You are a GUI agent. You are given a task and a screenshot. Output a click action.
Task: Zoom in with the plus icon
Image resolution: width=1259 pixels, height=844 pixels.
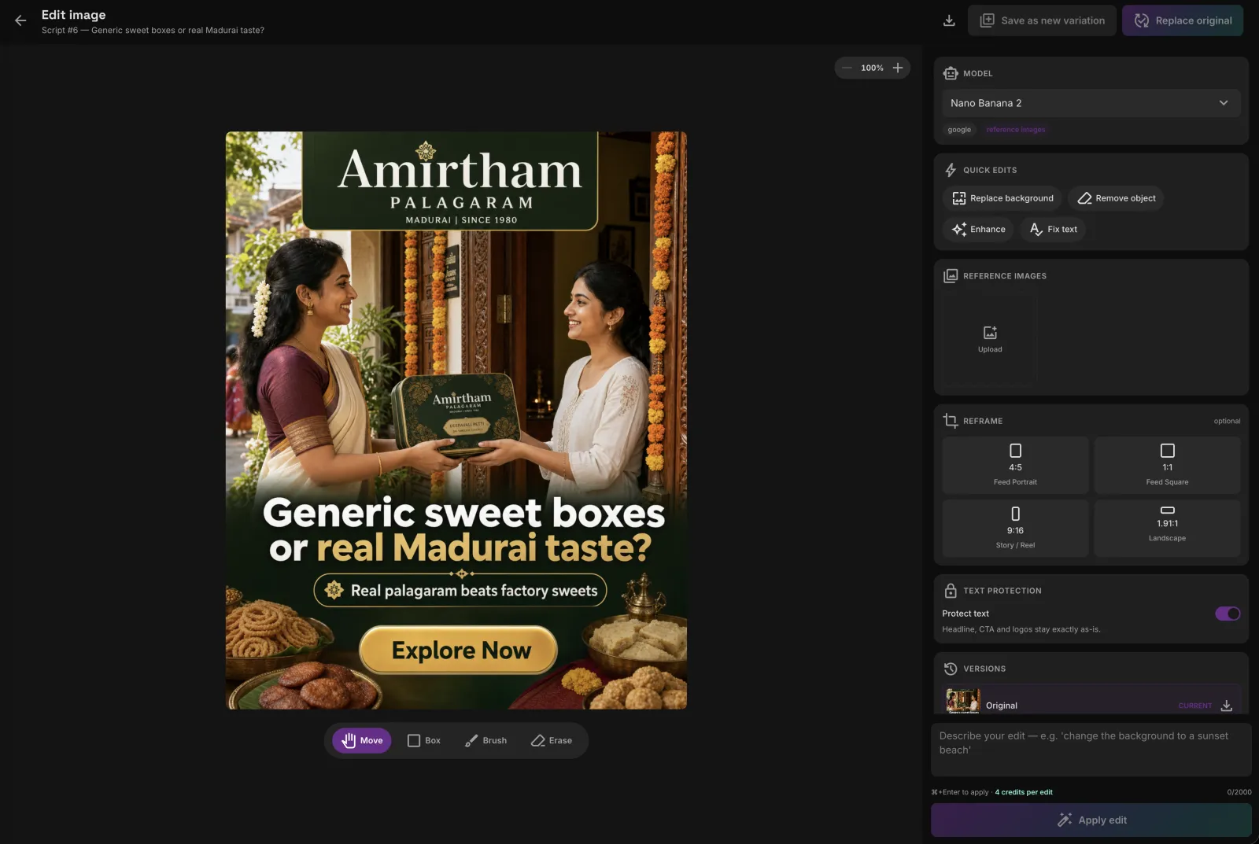coord(898,68)
